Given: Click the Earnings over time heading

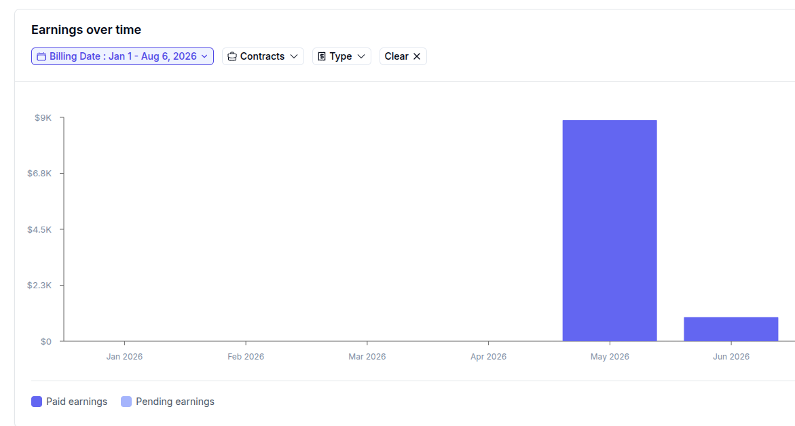Looking at the screenshot, I should click(x=86, y=30).
